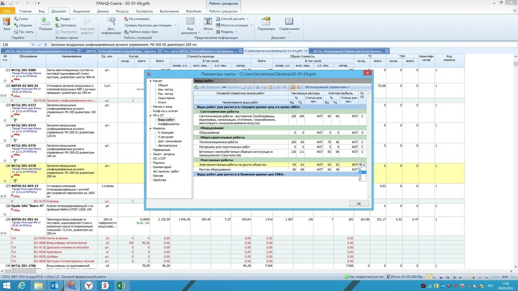The width and height of the screenshot is (518, 291).
Task: Click the Теплоизоляционные работы row name
Action: tap(218, 142)
